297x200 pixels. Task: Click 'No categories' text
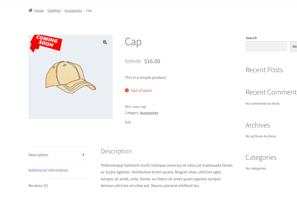(256, 168)
